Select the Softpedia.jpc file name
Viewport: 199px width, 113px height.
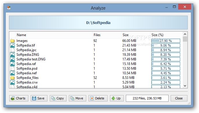pos(26,50)
